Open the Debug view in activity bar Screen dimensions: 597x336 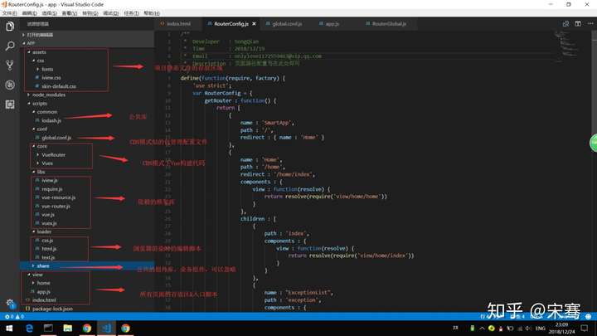click(x=10, y=85)
